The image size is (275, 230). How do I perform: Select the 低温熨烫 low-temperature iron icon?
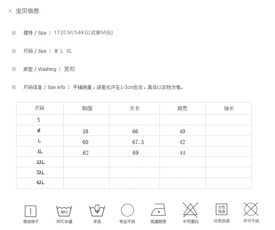tap(158, 210)
